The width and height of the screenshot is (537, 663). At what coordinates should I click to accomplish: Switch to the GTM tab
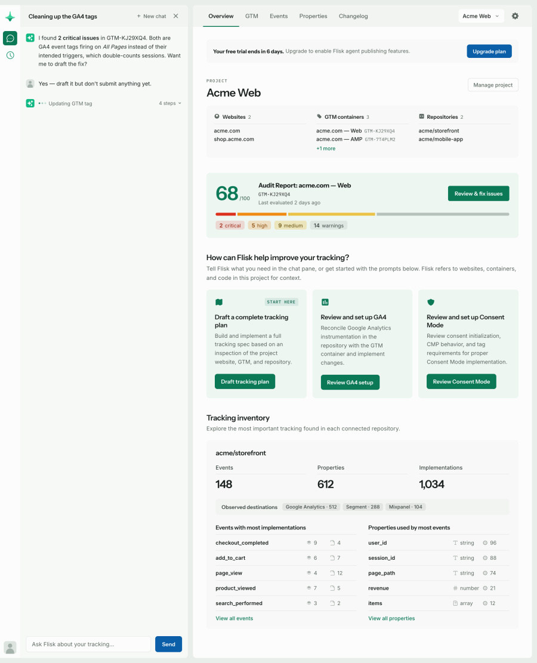tap(252, 16)
